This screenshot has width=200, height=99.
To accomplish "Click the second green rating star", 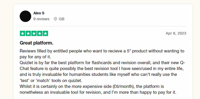I will pos(28,33).
